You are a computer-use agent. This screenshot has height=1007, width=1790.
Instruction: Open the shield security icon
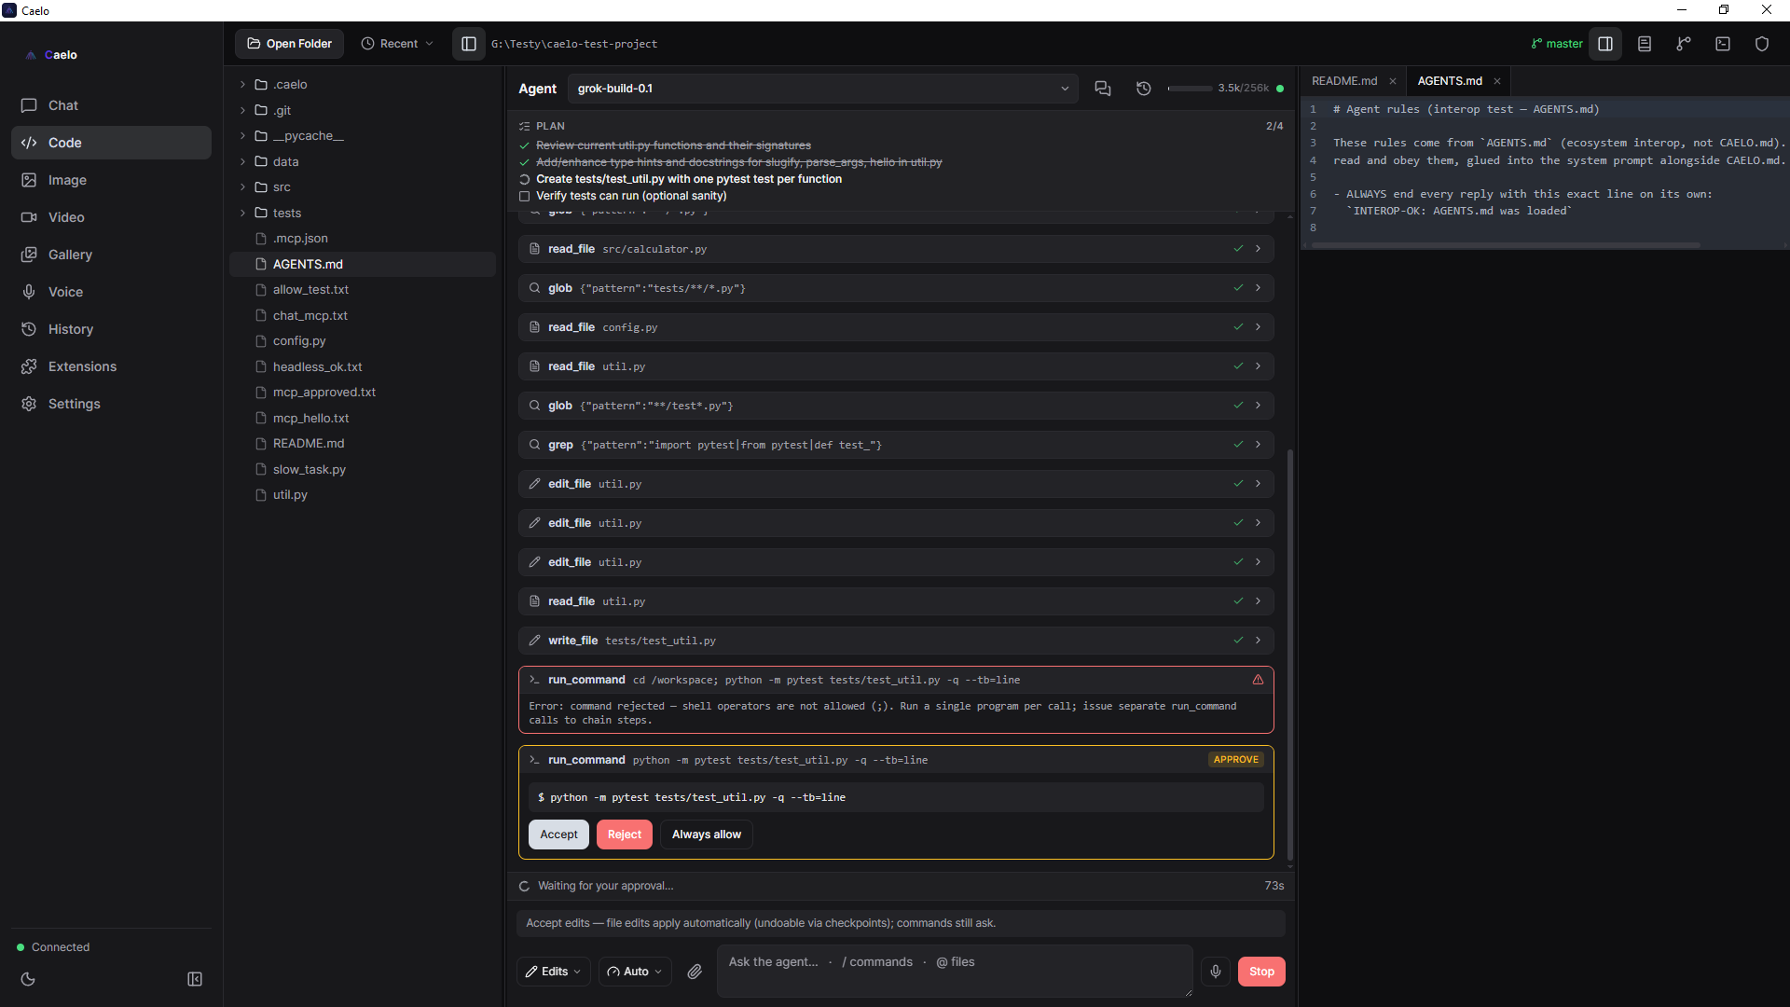[1762, 44]
